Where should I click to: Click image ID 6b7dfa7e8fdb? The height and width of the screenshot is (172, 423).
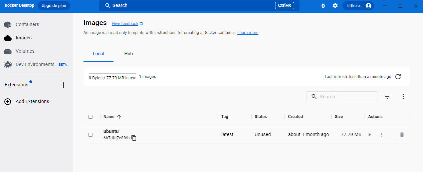(117, 138)
